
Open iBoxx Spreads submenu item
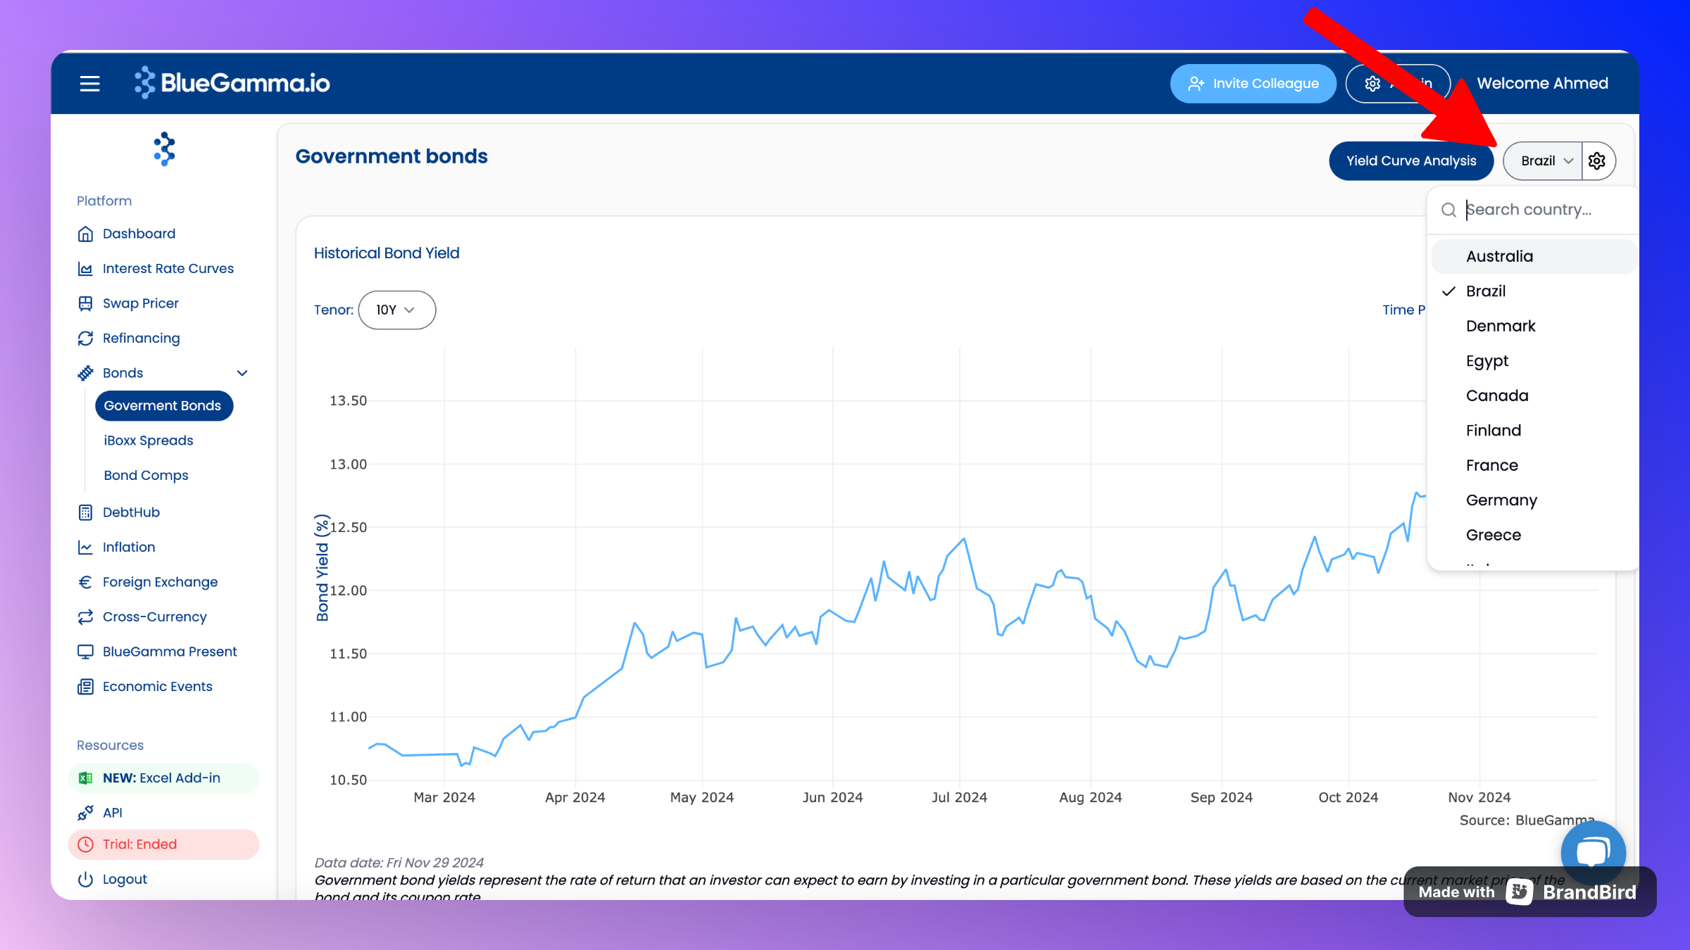[x=149, y=441]
